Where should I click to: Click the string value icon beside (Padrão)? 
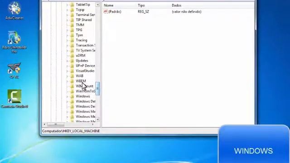[106, 11]
